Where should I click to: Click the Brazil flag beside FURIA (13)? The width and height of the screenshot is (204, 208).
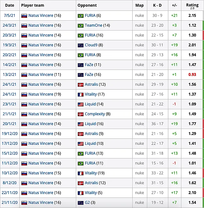[81, 154]
